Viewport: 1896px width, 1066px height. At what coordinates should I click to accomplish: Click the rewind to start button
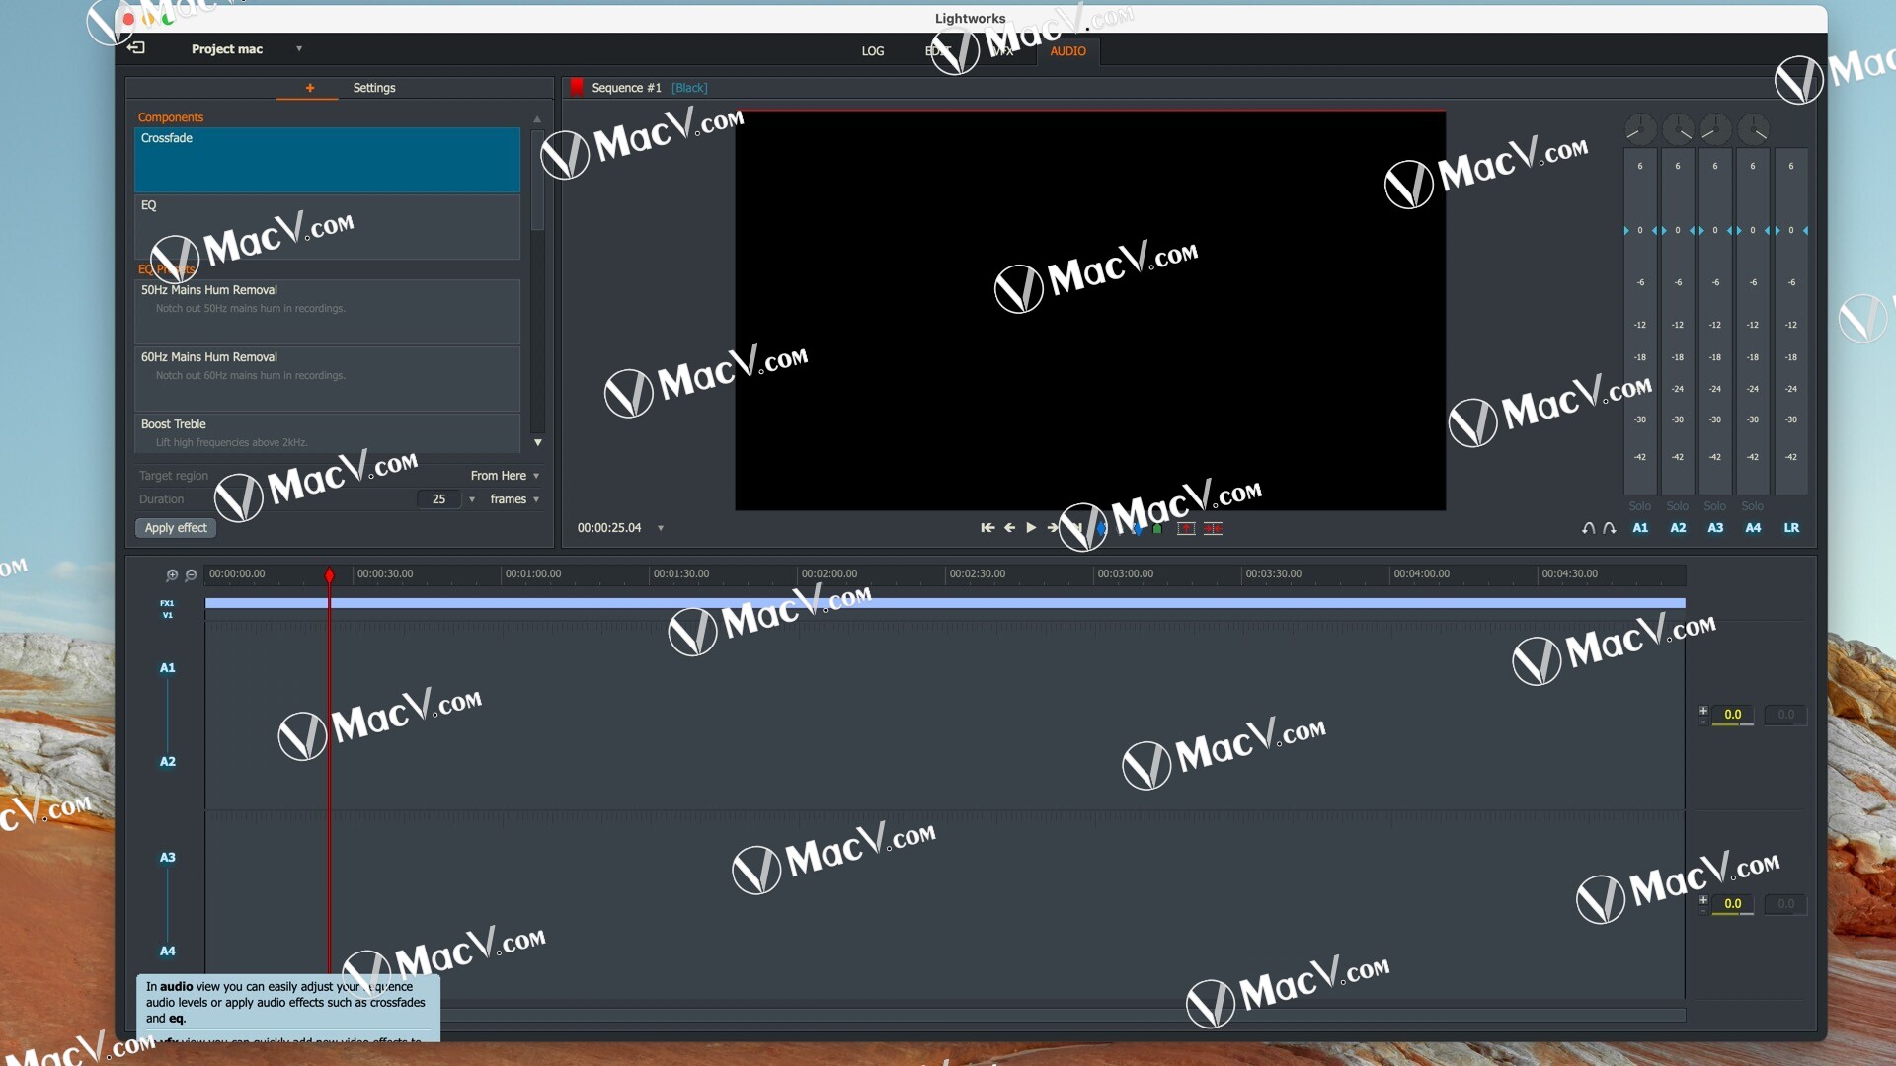coord(987,527)
